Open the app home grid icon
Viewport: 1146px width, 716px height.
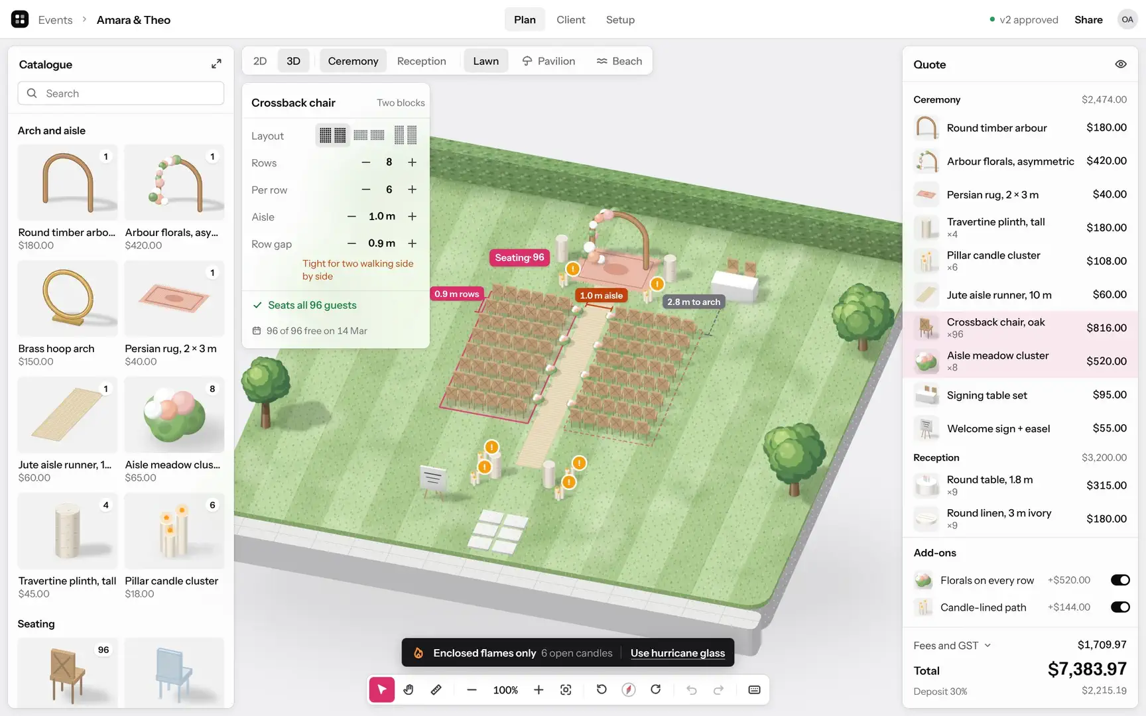(x=20, y=19)
